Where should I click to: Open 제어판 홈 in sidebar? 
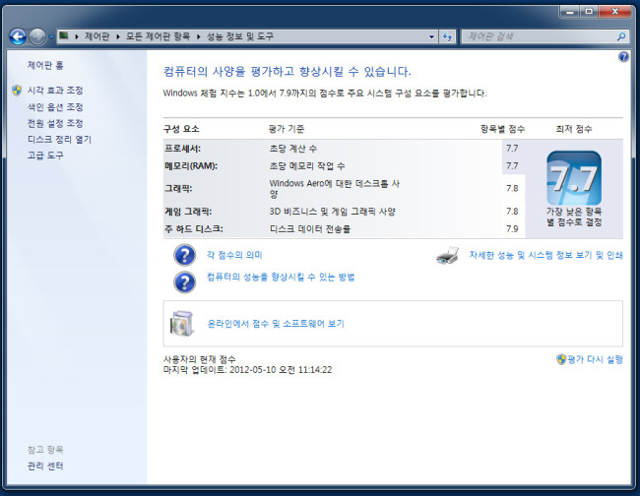coord(45,65)
